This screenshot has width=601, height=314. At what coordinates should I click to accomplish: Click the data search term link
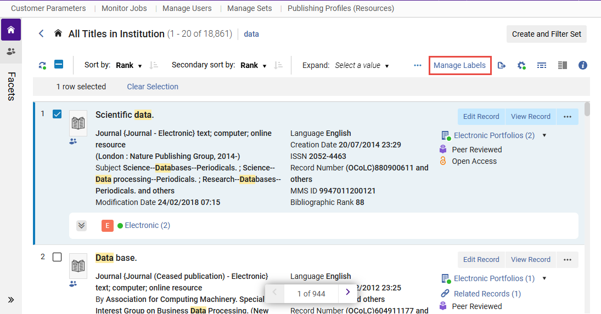pos(251,34)
